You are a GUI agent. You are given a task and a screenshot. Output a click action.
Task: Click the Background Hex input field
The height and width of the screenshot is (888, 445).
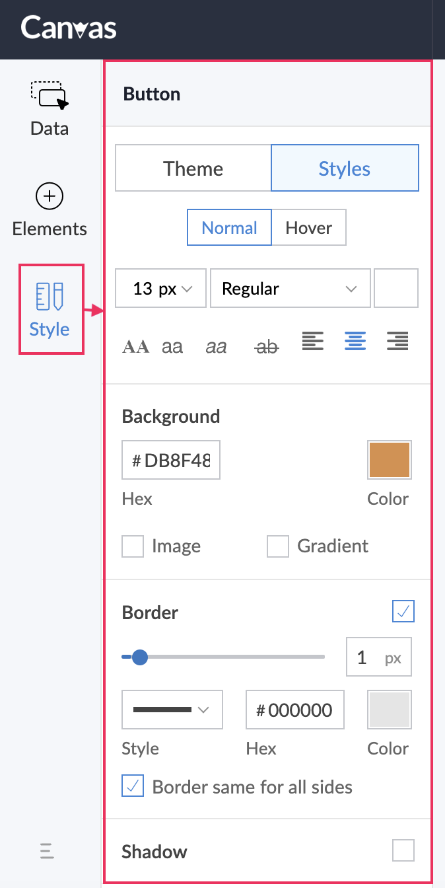[171, 460]
